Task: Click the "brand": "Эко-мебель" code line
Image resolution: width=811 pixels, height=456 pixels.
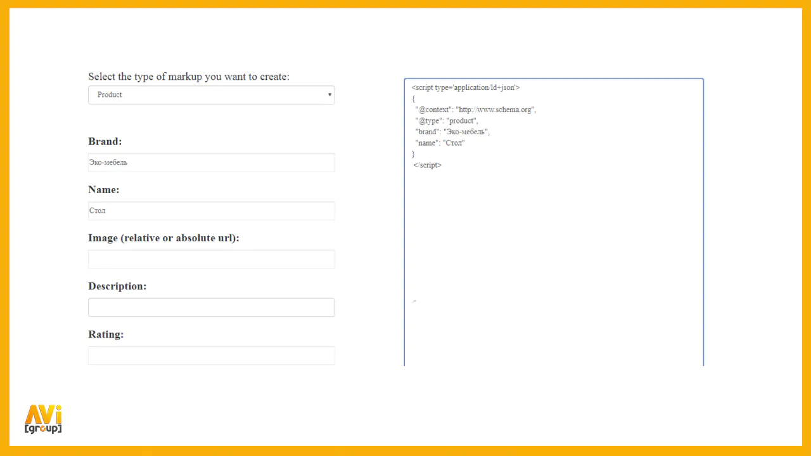Action: click(x=452, y=132)
